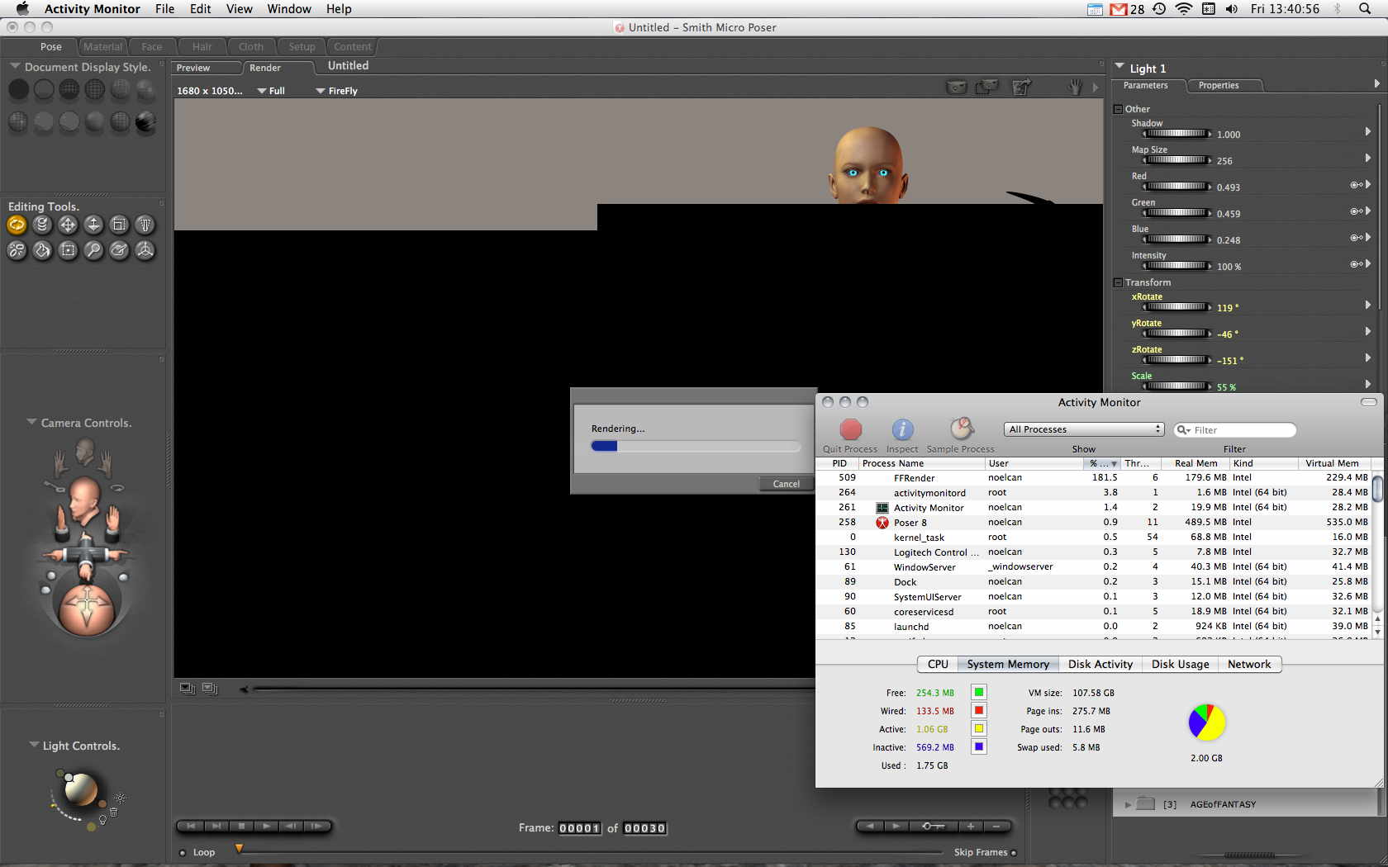The height and width of the screenshot is (867, 1388).
Task: Switch to the Disk Activity tab
Action: pyautogui.click(x=1100, y=665)
